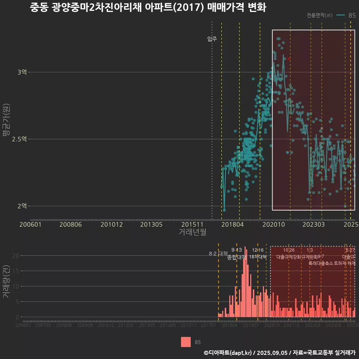
Task: Click the '평균가(원)' axis title
Action: pyautogui.click(x=6, y=120)
